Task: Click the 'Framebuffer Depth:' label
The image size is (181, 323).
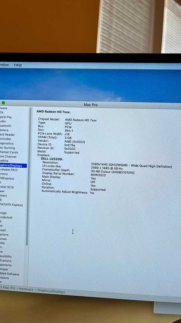Action: (56, 170)
